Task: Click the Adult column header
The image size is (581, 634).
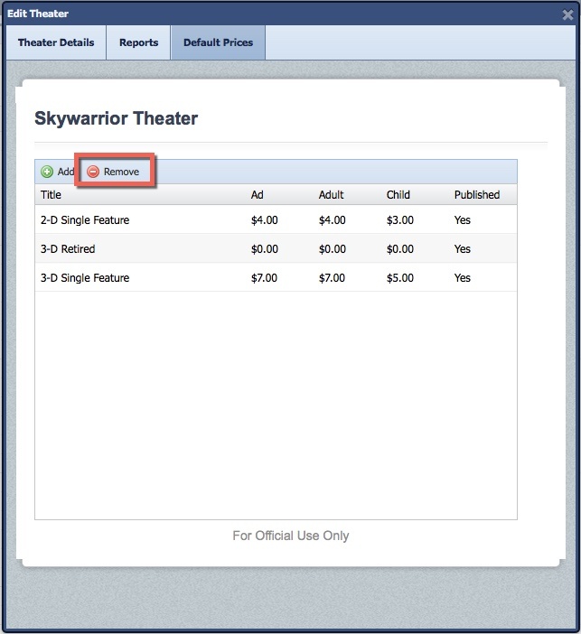Action: [333, 195]
